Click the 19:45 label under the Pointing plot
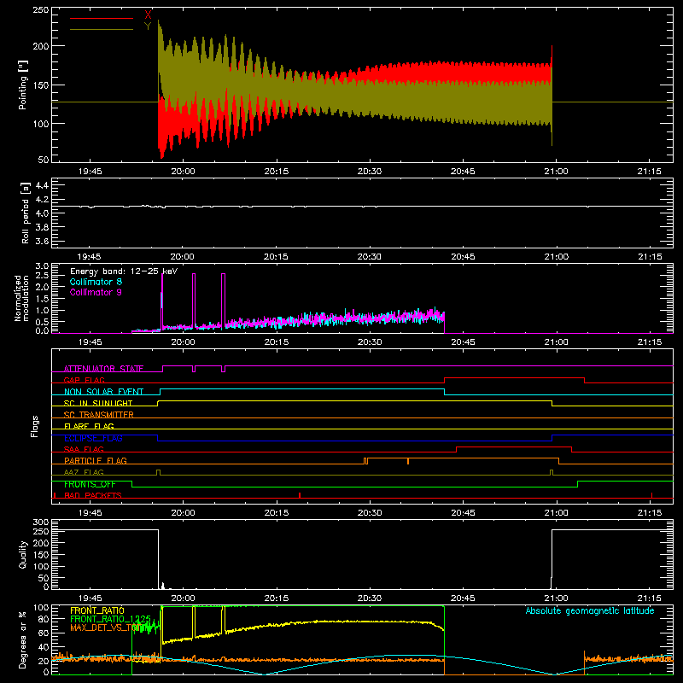683x683 pixels. pyautogui.click(x=90, y=172)
